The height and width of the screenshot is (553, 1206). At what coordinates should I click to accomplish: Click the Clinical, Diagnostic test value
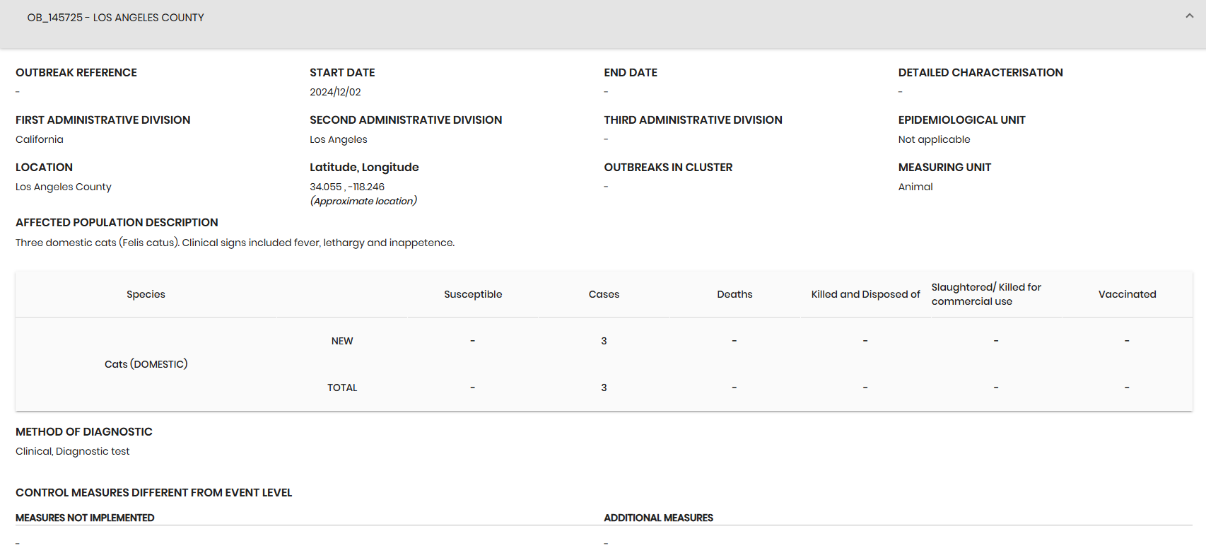coord(73,451)
